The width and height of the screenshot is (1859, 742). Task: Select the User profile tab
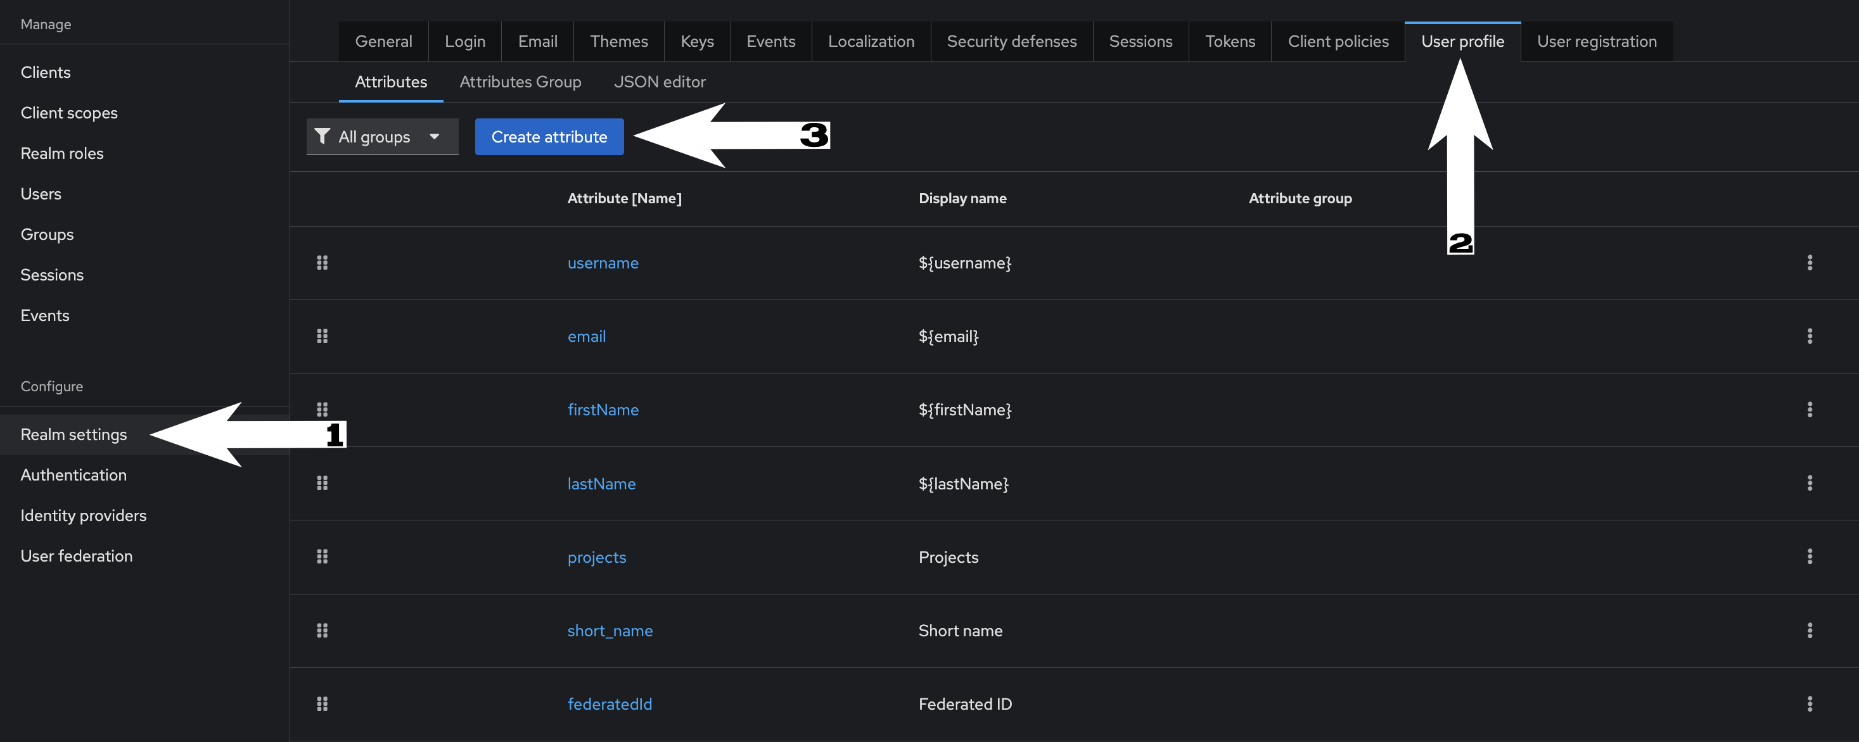[x=1463, y=41]
